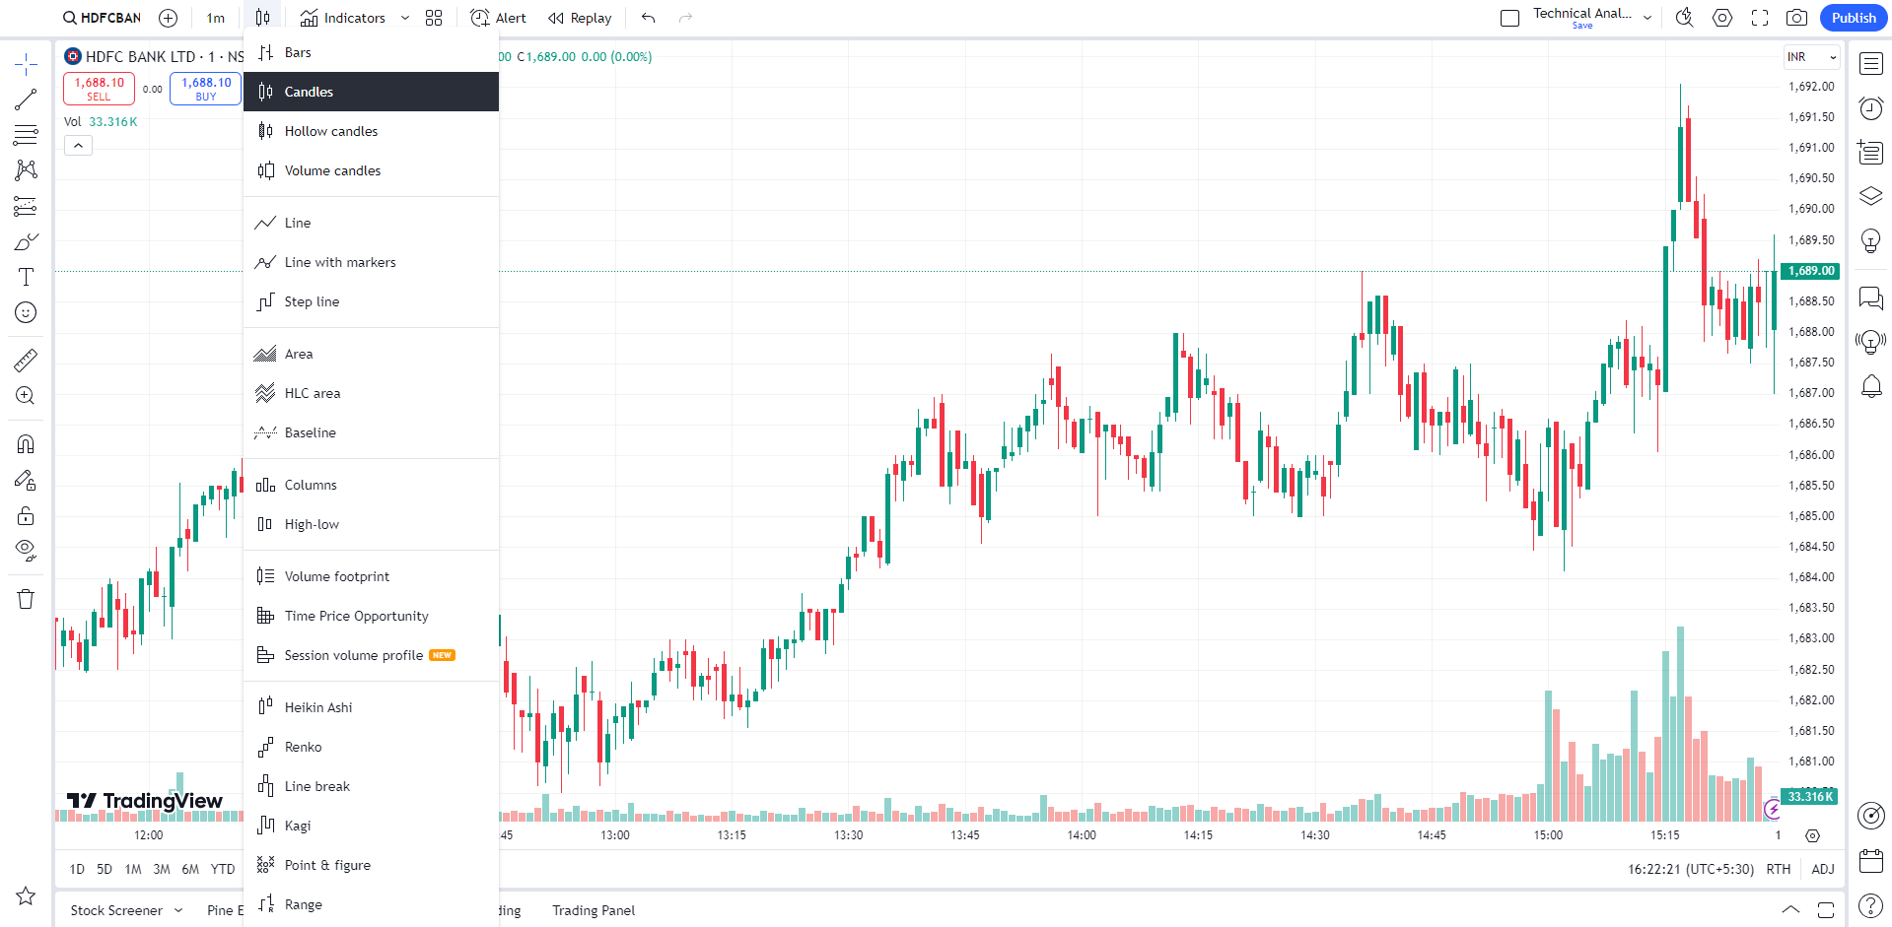Select Session volume profile option

coord(371,655)
